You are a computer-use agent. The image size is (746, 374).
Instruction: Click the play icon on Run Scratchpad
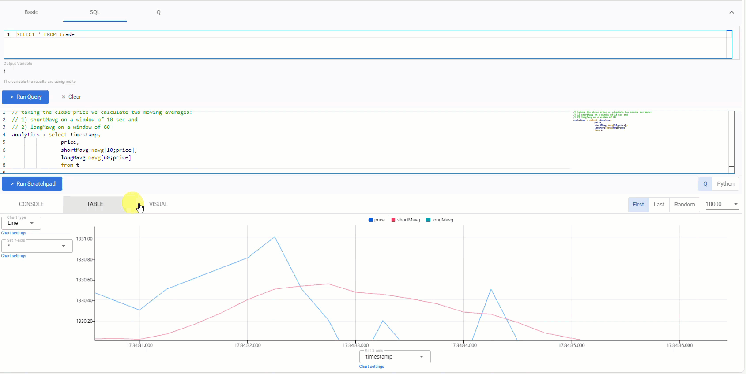point(12,184)
